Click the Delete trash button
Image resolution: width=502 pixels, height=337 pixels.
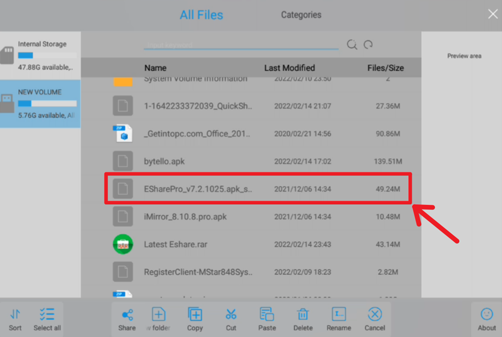pyautogui.click(x=303, y=319)
